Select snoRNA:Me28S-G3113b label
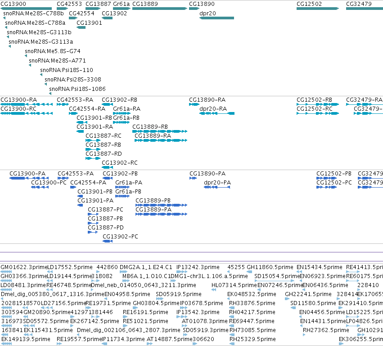The height and width of the screenshot is (346, 383). coord(39,32)
